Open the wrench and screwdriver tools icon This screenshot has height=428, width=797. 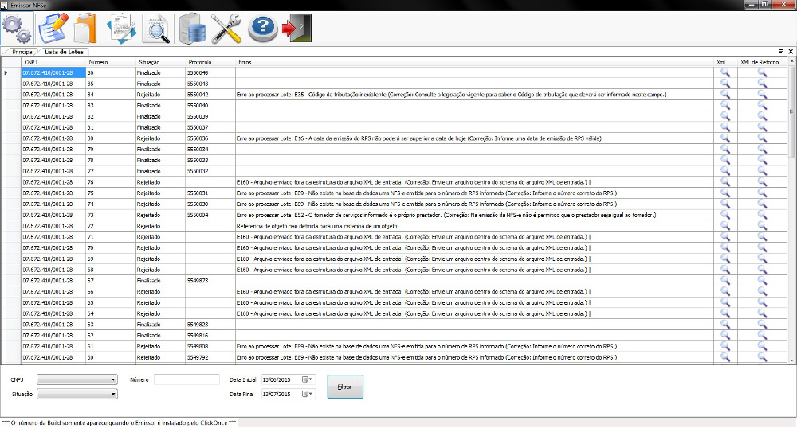point(227,28)
